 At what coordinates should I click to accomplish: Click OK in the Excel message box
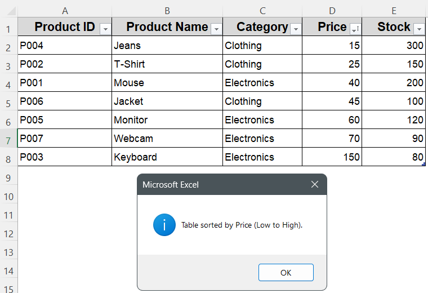[x=286, y=273]
